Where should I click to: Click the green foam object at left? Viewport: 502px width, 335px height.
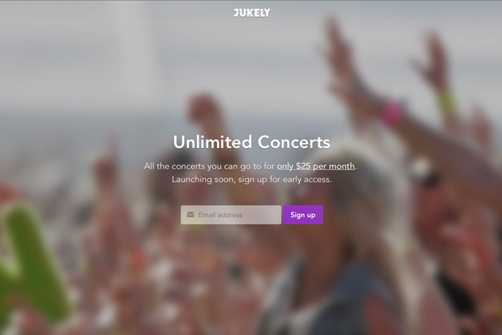30,265
